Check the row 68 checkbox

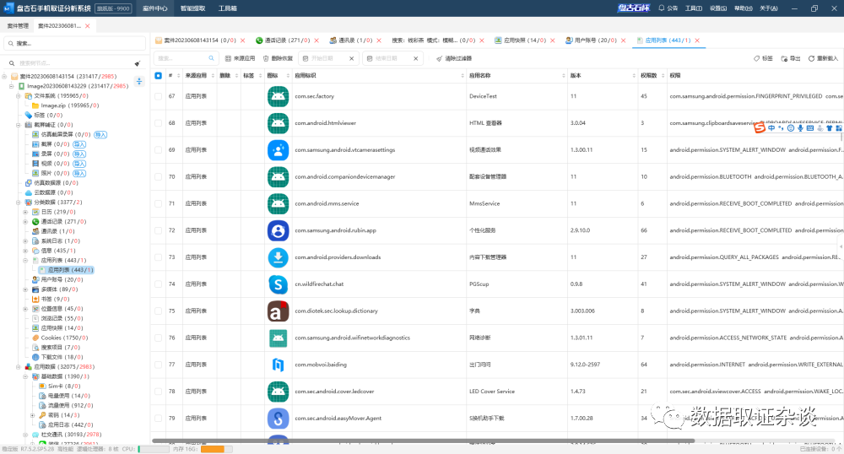159,123
